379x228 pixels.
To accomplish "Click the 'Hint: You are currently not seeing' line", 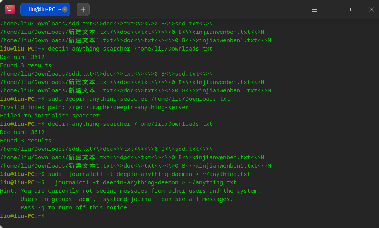I will [x=130, y=191].
